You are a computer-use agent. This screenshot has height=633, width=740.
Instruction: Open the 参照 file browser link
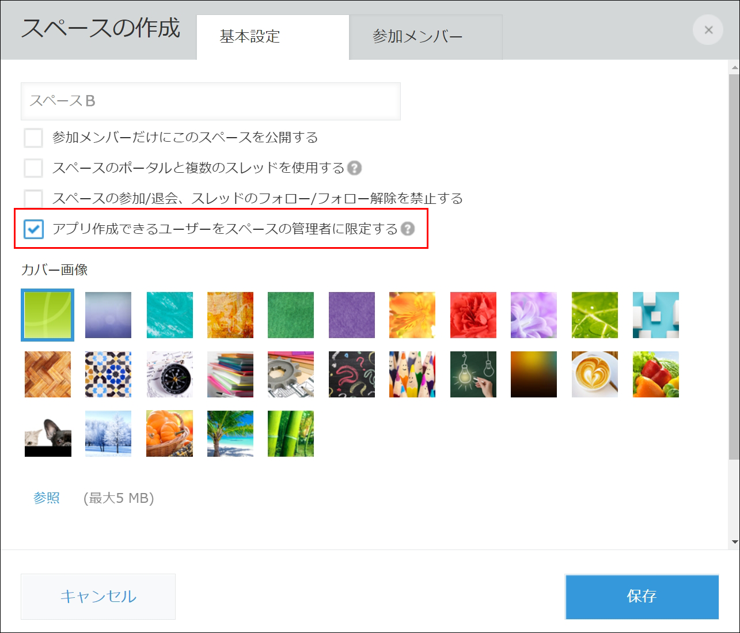pos(47,498)
